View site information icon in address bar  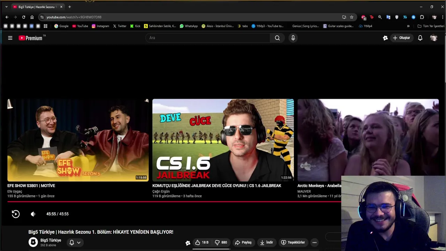click(x=42, y=17)
